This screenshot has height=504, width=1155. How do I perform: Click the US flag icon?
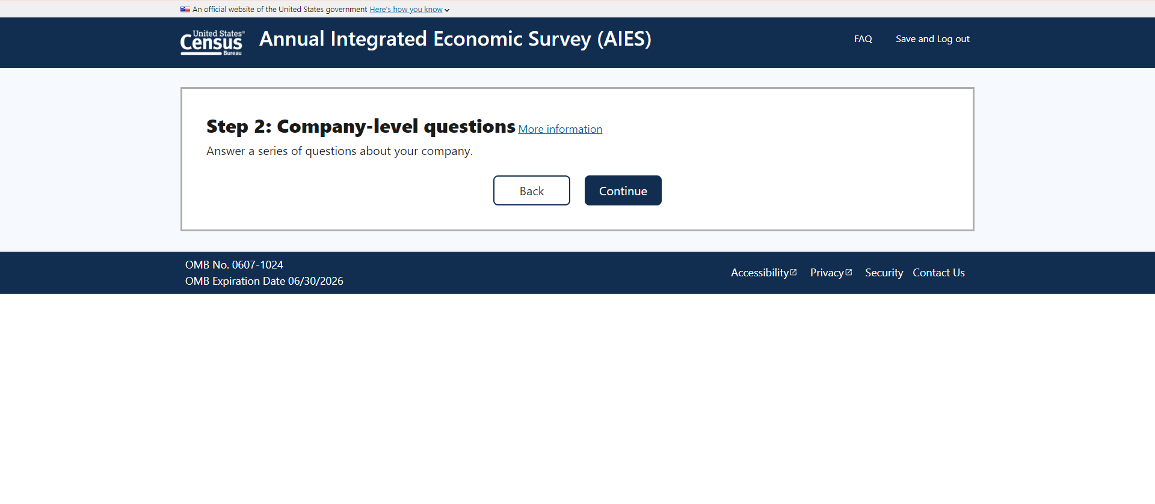[x=185, y=10]
